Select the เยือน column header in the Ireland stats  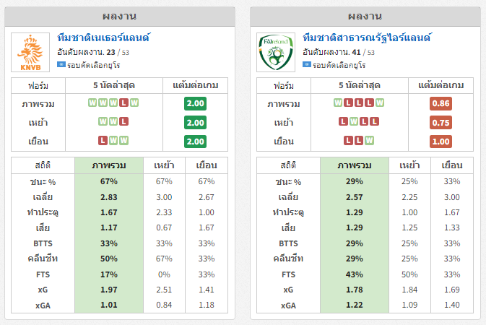[x=451, y=165]
